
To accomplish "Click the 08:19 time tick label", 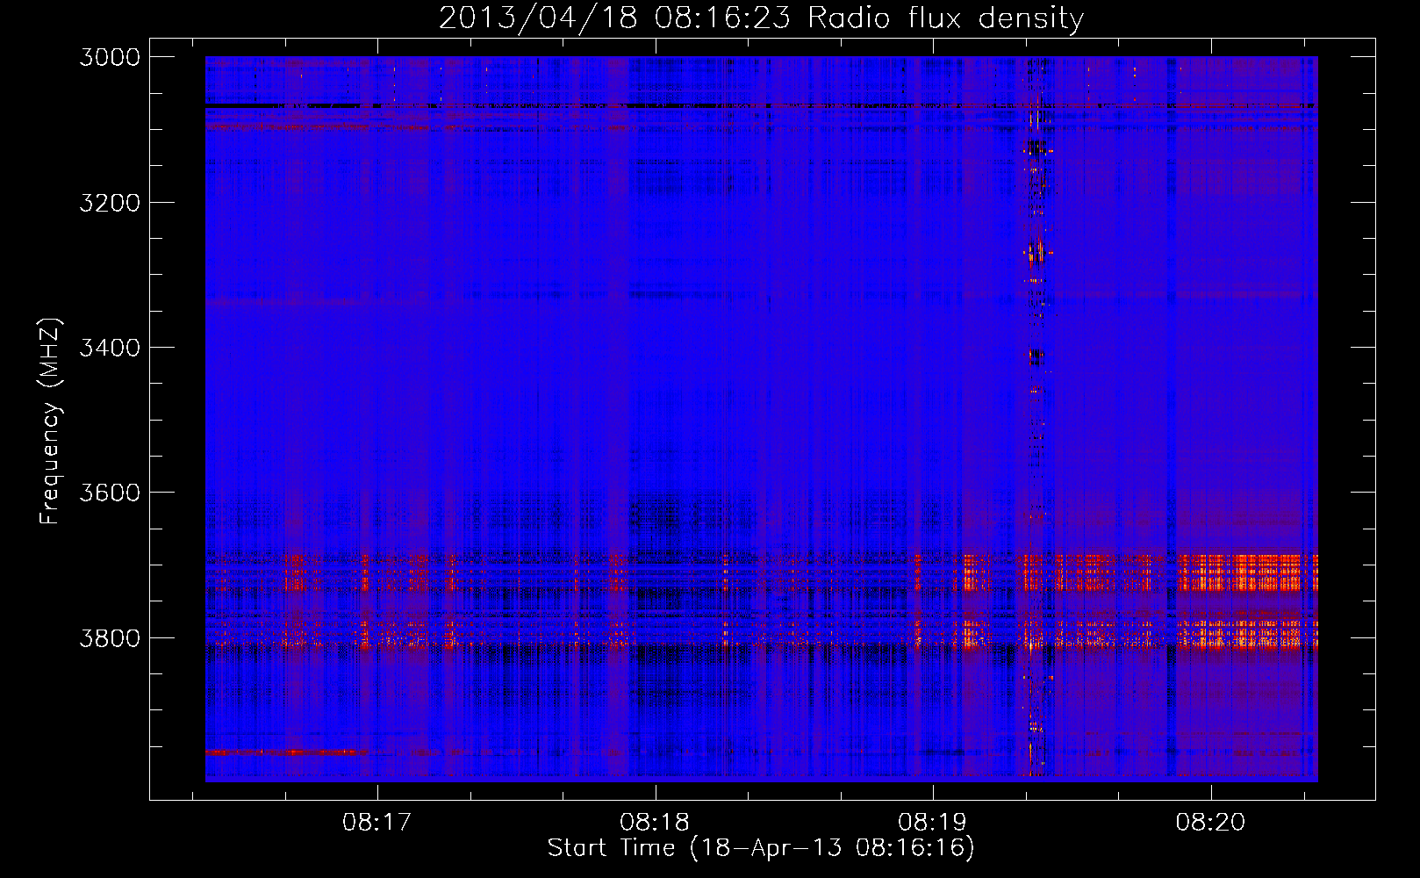I will click(x=933, y=823).
